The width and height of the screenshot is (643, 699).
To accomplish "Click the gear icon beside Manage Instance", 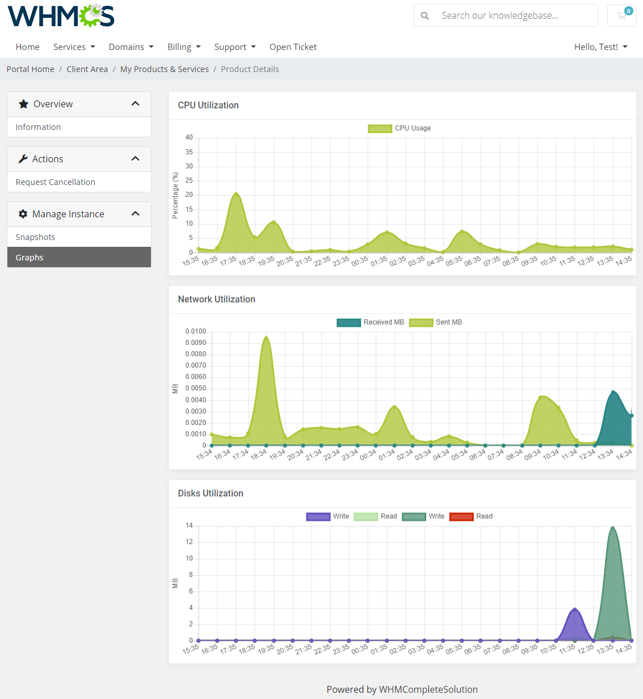I will click(x=23, y=214).
